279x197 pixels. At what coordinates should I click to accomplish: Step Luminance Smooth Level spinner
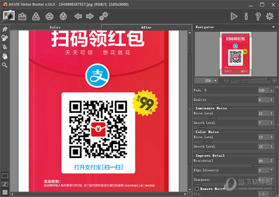click(271, 123)
